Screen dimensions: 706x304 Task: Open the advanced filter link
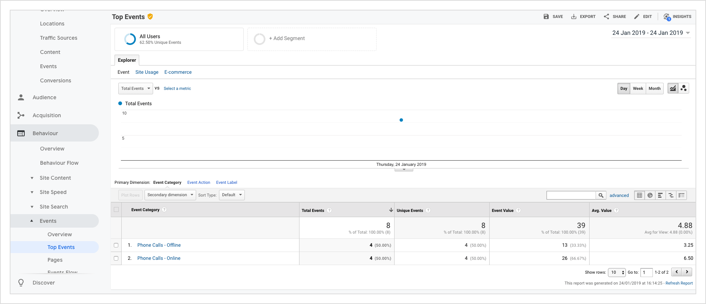[x=619, y=195]
